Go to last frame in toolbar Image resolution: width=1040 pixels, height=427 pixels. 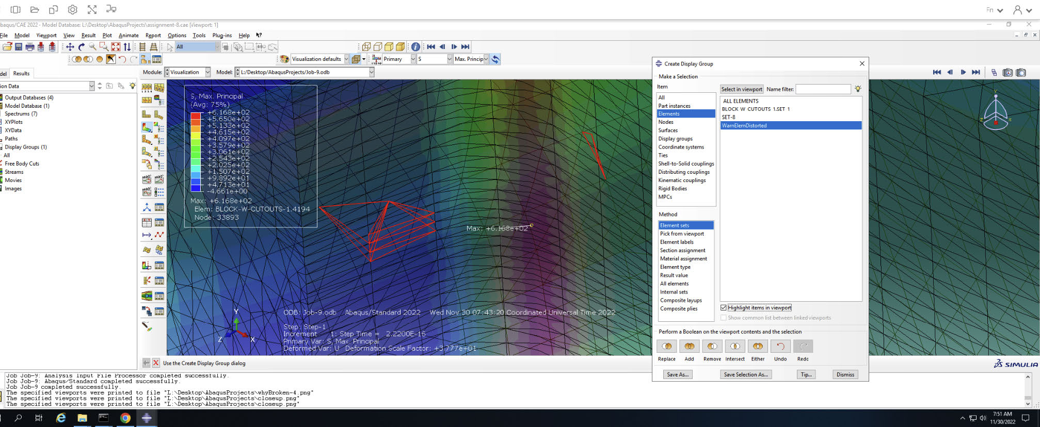(x=465, y=47)
